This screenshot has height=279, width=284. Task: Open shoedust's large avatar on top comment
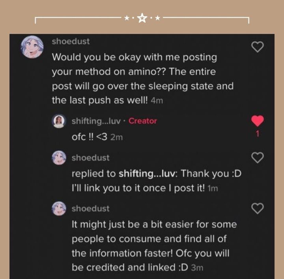tap(32, 47)
